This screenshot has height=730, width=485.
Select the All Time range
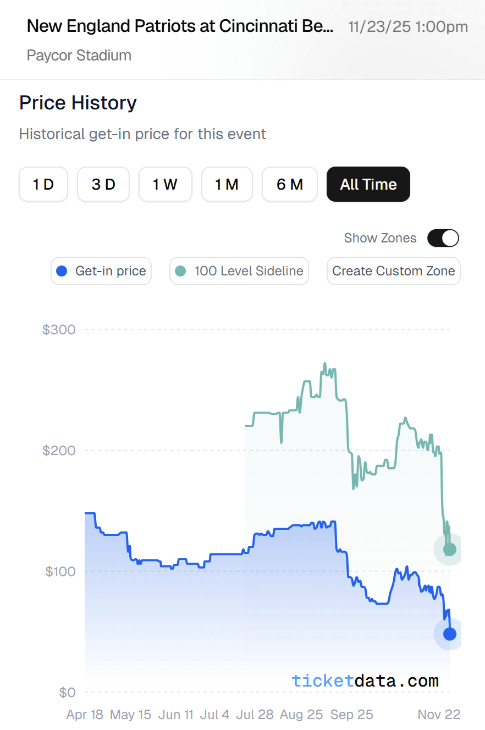coord(368,184)
